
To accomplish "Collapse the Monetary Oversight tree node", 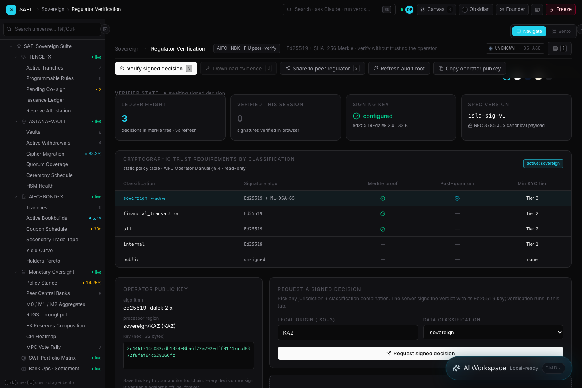I will 16,272.
